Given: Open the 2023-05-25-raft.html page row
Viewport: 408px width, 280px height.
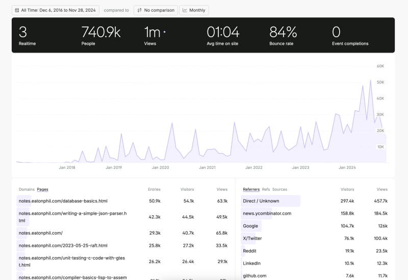Looking at the screenshot, I should click(x=63, y=245).
